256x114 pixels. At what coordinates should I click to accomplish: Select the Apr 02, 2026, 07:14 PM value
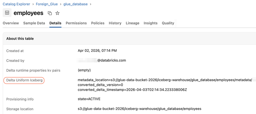point(97,51)
